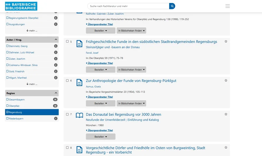Click the Bayerische Bibliographie logo
This screenshot has height=156, width=262.
[21, 6]
